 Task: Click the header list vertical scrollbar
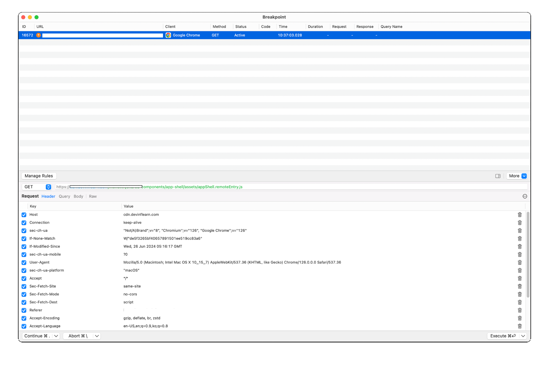click(x=528, y=255)
